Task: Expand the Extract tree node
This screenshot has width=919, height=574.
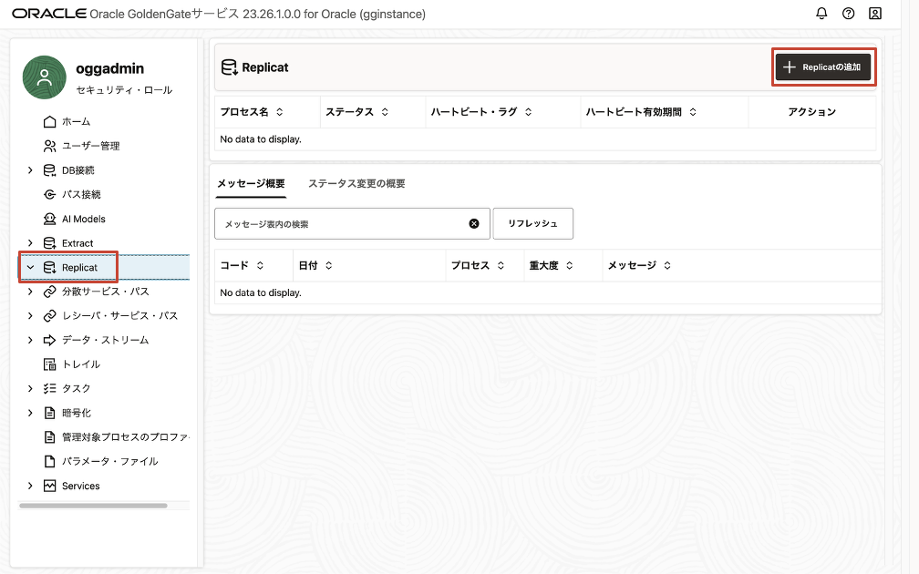Action: (30, 243)
